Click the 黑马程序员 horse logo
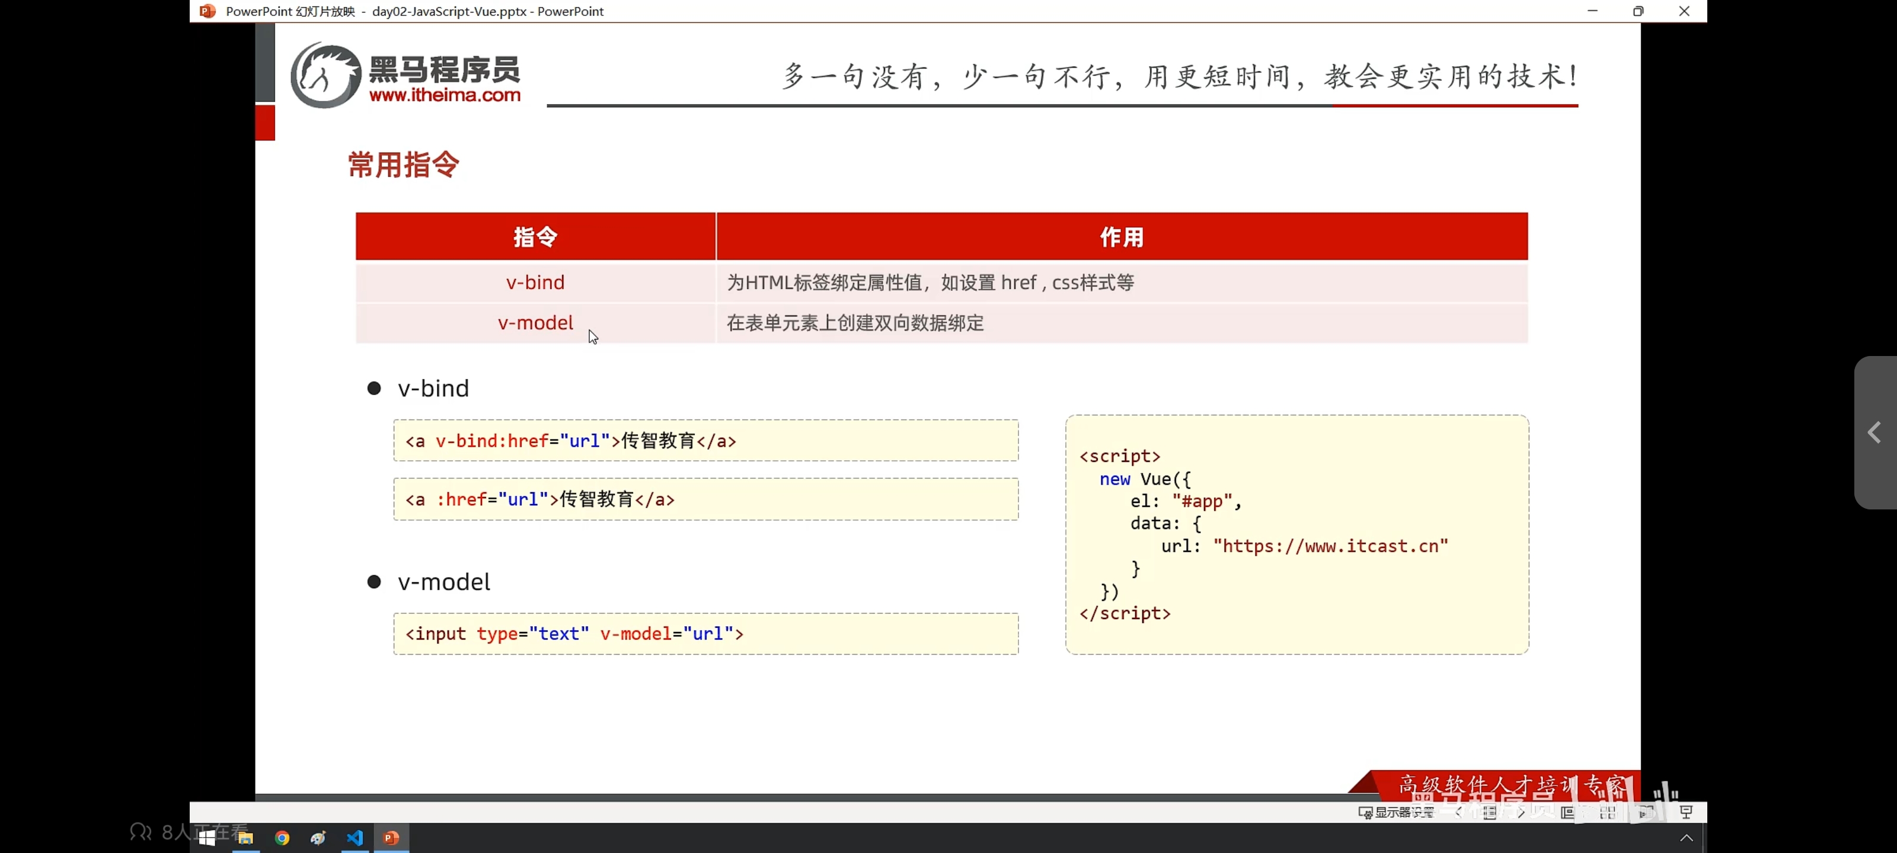 click(325, 74)
